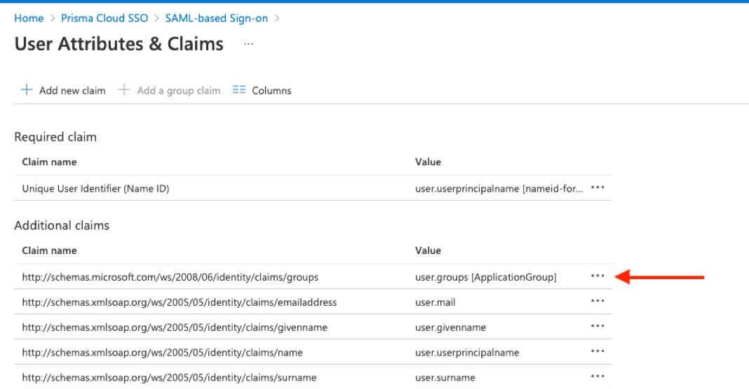Image resolution: width=749 pixels, height=389 pixels.
Task: Open ellipsis menu for Unique User Identifier
Action: pos(598,188)
